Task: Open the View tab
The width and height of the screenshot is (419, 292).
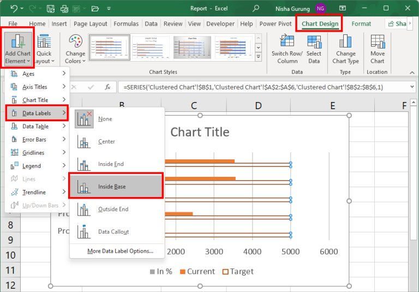Action: (x=194, y=24)
